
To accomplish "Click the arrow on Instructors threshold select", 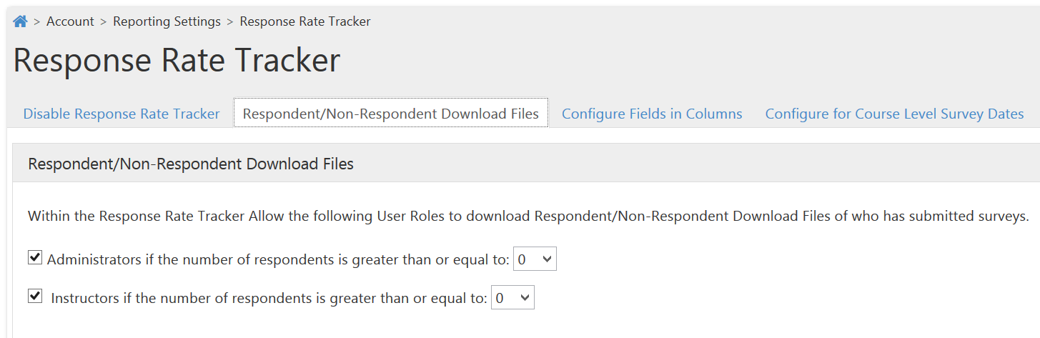I will 525,298.
